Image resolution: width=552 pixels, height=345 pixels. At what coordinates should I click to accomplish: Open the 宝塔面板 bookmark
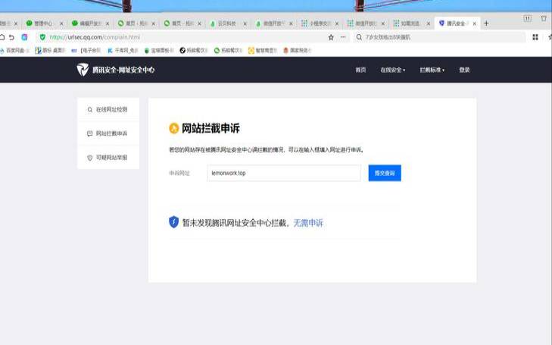159,50
